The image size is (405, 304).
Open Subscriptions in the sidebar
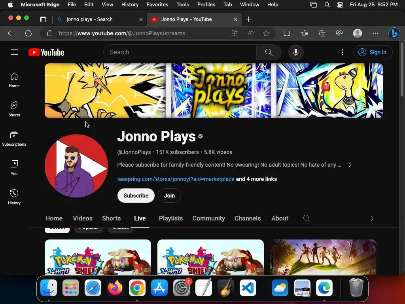(x=14, y=138)
